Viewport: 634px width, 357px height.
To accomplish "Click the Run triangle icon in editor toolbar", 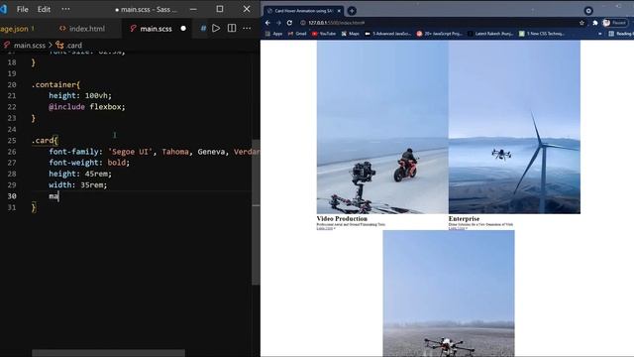I will (216, 29).
